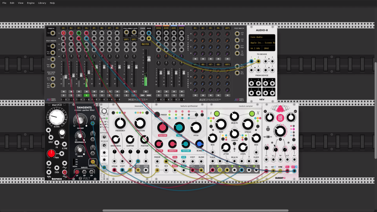Mute the AUXA return

159,92
